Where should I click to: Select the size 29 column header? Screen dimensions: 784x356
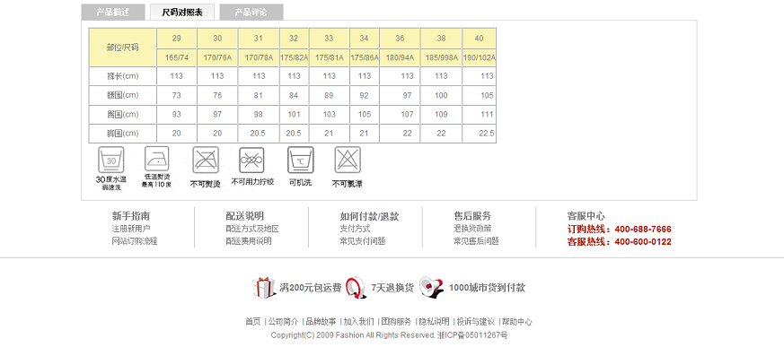[x=177, y=39]
